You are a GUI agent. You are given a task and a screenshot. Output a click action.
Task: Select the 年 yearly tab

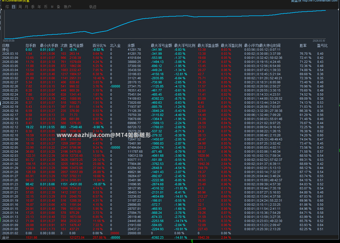click(x=39, y=7)
